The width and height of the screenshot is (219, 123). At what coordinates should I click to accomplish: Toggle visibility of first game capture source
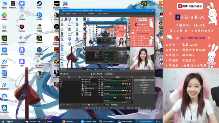point(99,80)
